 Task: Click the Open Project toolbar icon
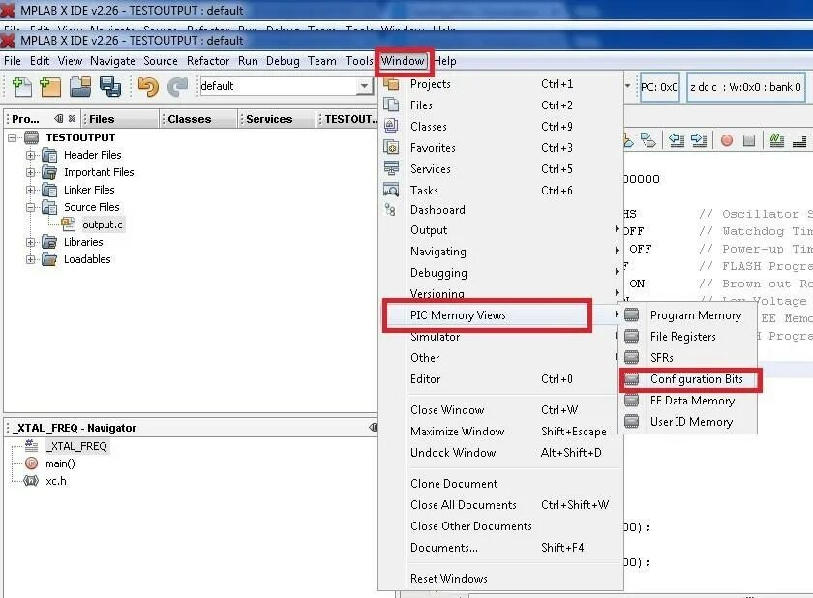coord(80,86)
